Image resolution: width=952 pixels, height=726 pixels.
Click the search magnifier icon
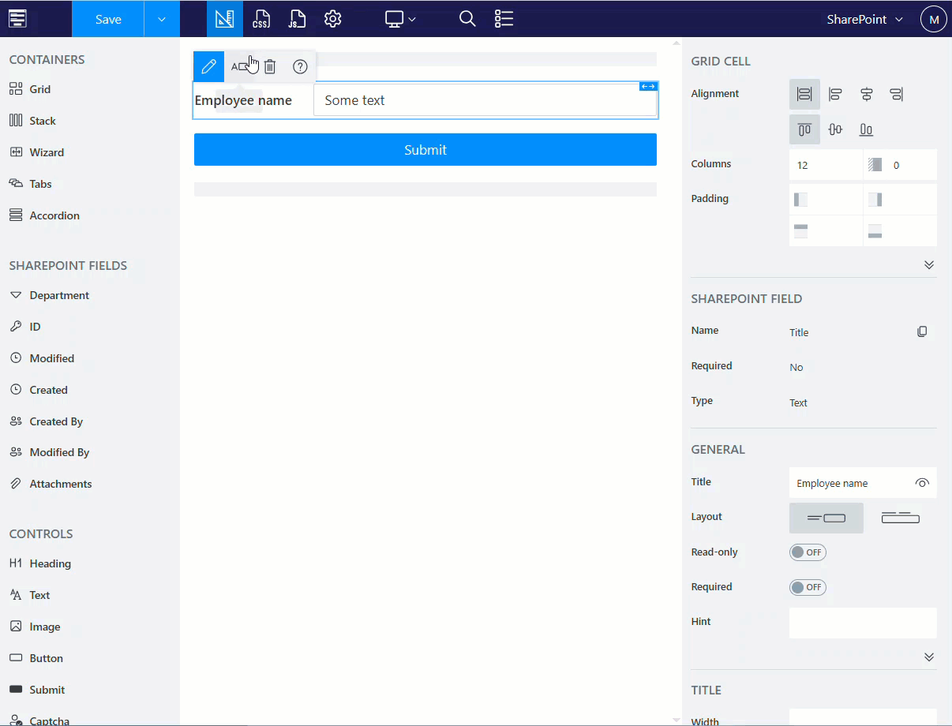(x=467, y=19)
